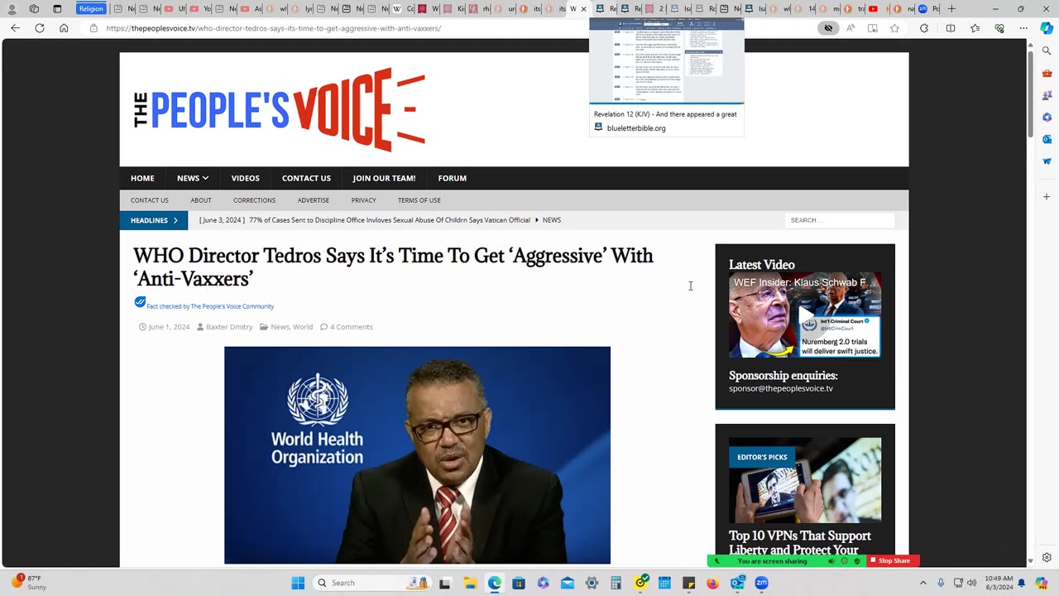This screenshot has width=1059, height=596.
Task: Open Copilot in Edge toolbar
Action: (1047, 28)
